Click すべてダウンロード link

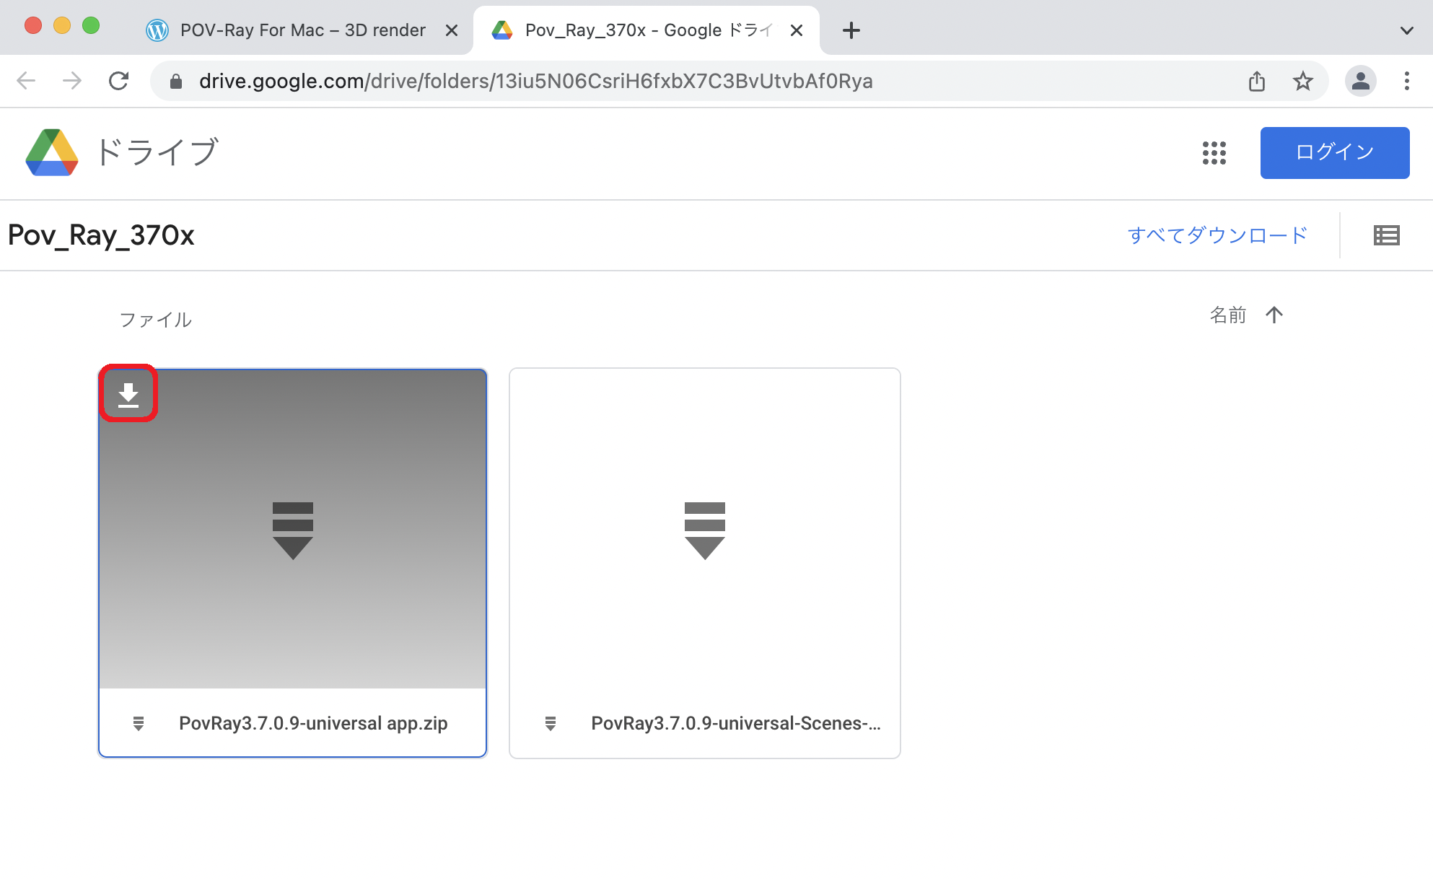1217,235
